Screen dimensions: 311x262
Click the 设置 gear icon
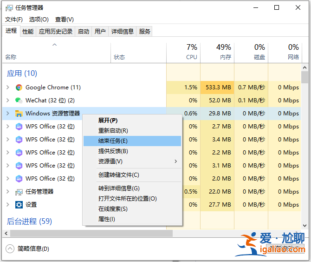(19, 205)
